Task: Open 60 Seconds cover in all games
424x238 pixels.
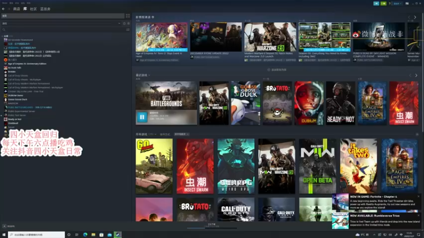Action: (154, 166)
